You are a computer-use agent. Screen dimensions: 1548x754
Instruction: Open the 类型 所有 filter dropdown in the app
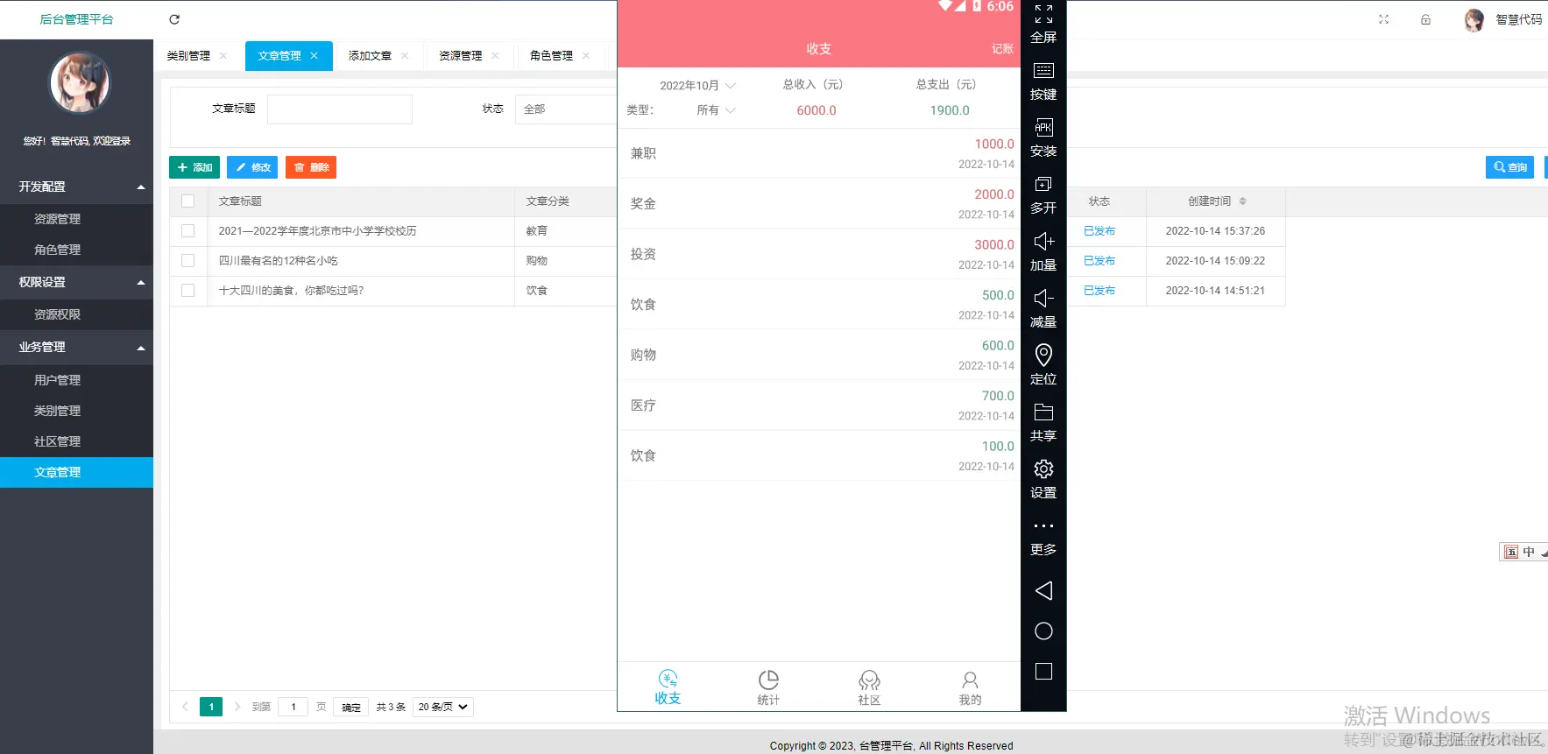[x=716, y=110]
